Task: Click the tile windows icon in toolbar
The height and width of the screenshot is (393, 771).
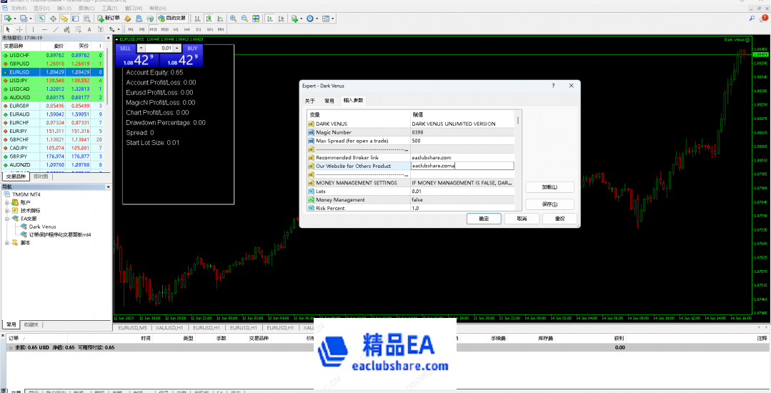Action: point(256,18)
